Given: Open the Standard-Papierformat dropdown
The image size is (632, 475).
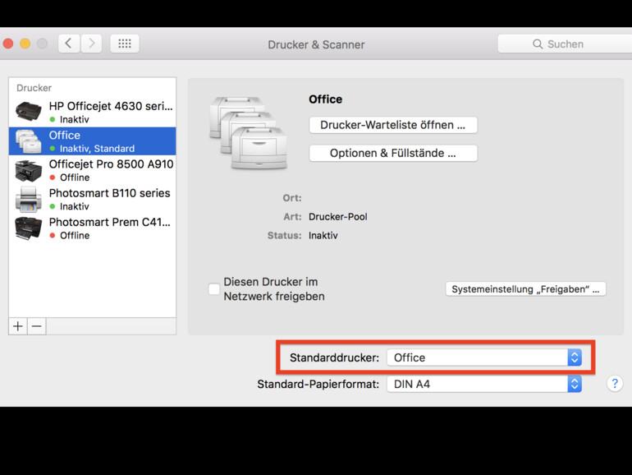Looking at the screenshot, I should [483, 384].
